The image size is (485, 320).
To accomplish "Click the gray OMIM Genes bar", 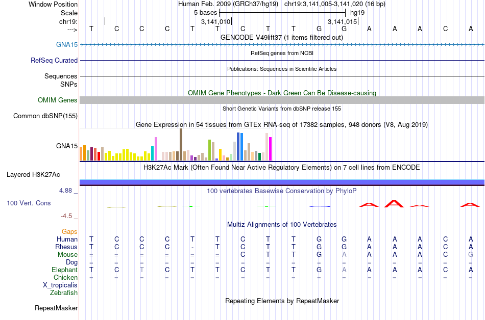I will coord(282,100).
